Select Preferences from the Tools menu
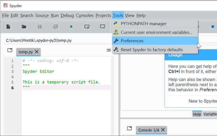This screenshot has width=217, height=136. (132, 41)
